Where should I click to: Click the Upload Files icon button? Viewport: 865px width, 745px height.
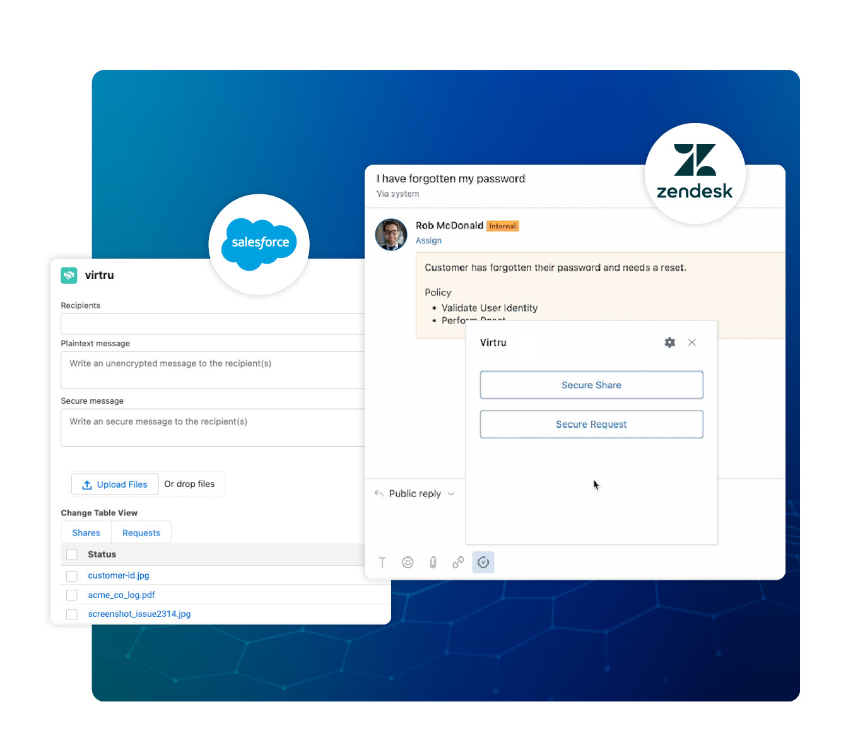86,484
